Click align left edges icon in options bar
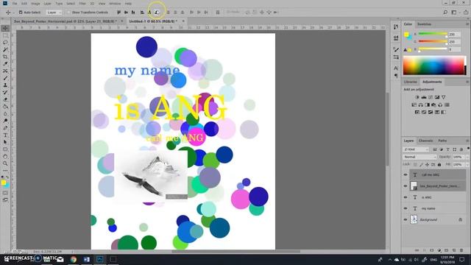Screen dimensions: 471x265 click(x=142, y=13)
